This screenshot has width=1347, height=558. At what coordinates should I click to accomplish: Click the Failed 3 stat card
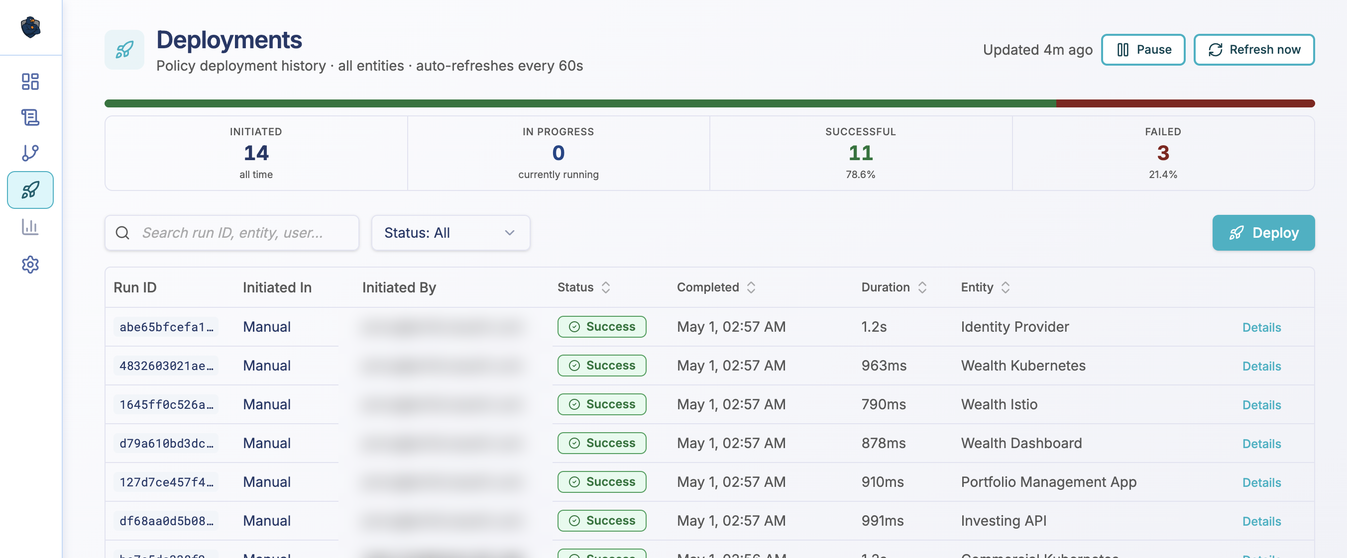click(1163, 153)
